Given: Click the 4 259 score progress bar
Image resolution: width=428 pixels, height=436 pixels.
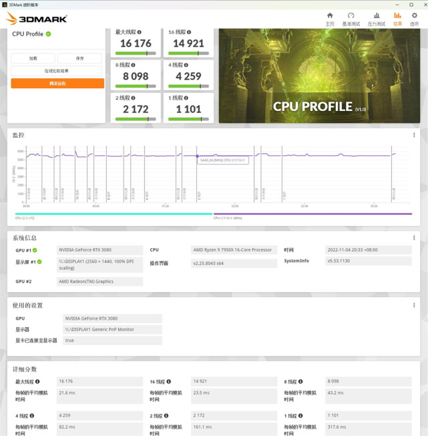Looking at the screenshot, I should pos(188,86).
